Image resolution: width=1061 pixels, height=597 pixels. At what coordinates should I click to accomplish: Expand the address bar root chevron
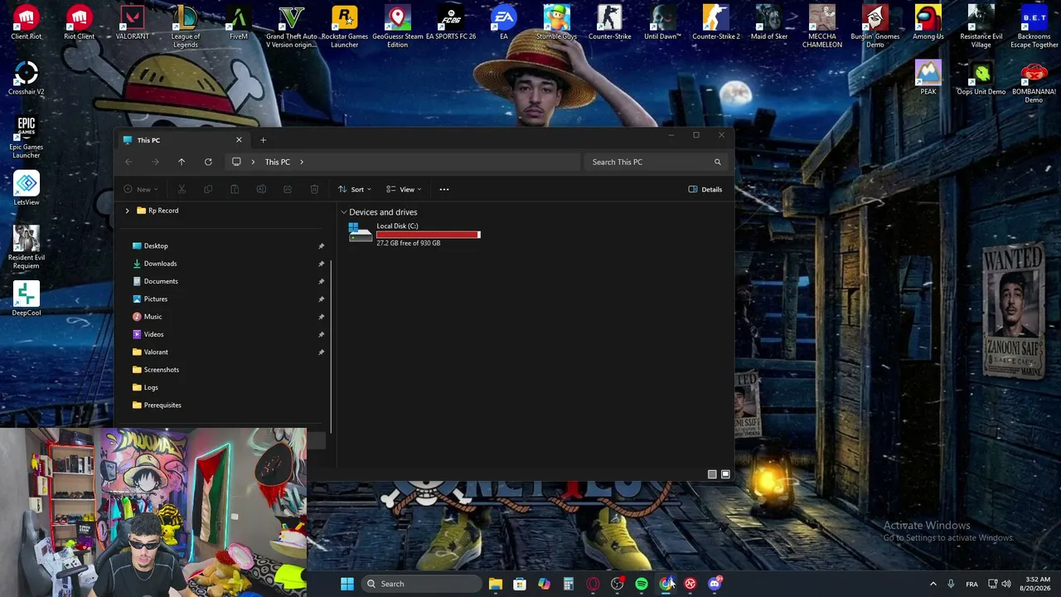pos(253,162)
